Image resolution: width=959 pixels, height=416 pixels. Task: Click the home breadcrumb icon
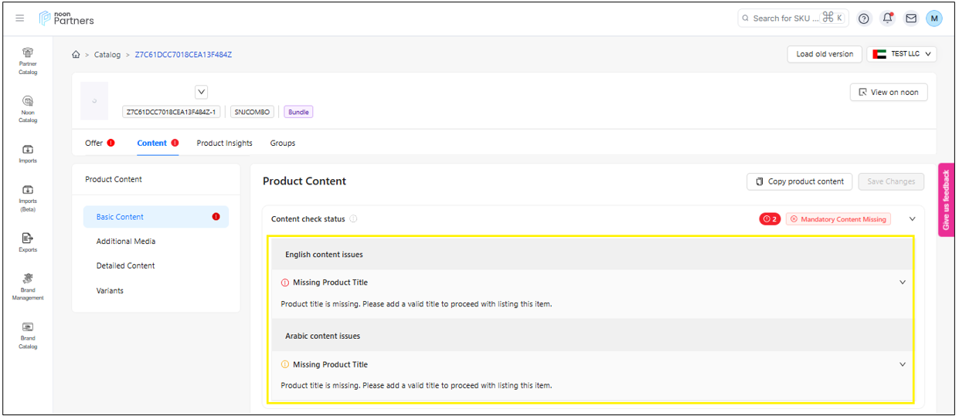point(76,55)
